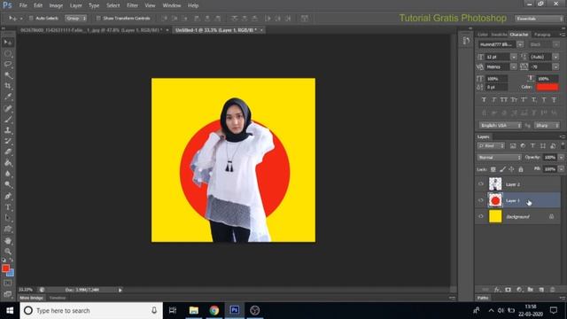Hide the Background layer eye icon
The image size is (567, 319).
pyautogui.click(x=480, y=216)
